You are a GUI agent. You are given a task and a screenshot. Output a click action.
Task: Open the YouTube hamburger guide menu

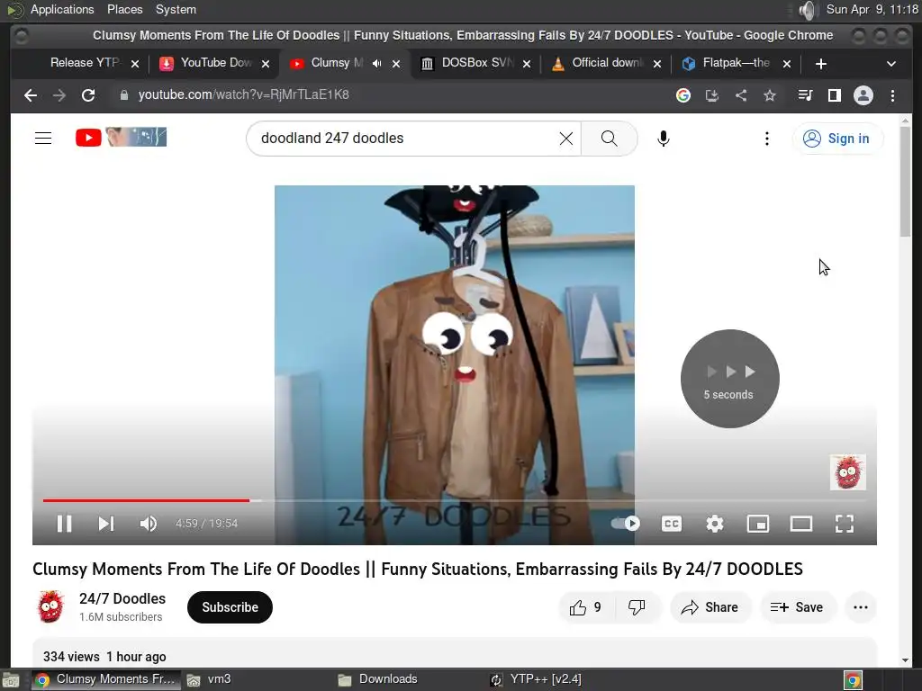pos(43,138)
